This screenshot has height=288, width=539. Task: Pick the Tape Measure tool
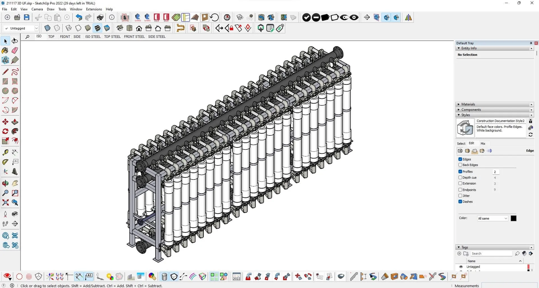click(x=5, y=152)
